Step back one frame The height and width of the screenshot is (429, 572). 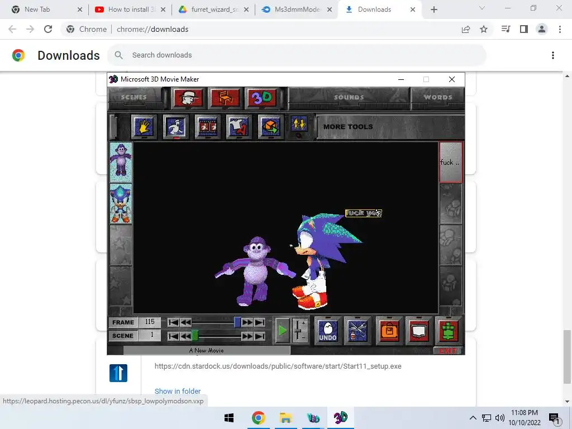(x=185, y=322)
